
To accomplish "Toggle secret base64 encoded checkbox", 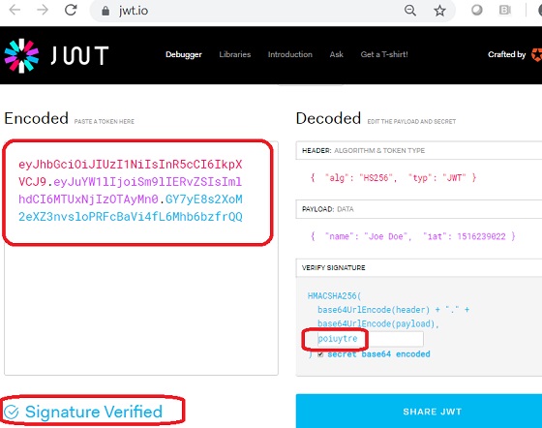I will [x=320, y=354].
